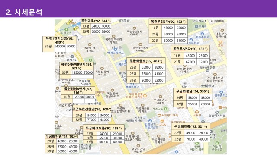Viewport: 277px width, 157px height.
Task: Click the 귀인마을현대 홈타운아파트 marker
Action: click(x=215, y=75)
